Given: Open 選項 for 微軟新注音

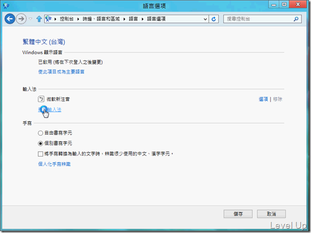Looking at the screenshot, I should (x=263, y=99).
